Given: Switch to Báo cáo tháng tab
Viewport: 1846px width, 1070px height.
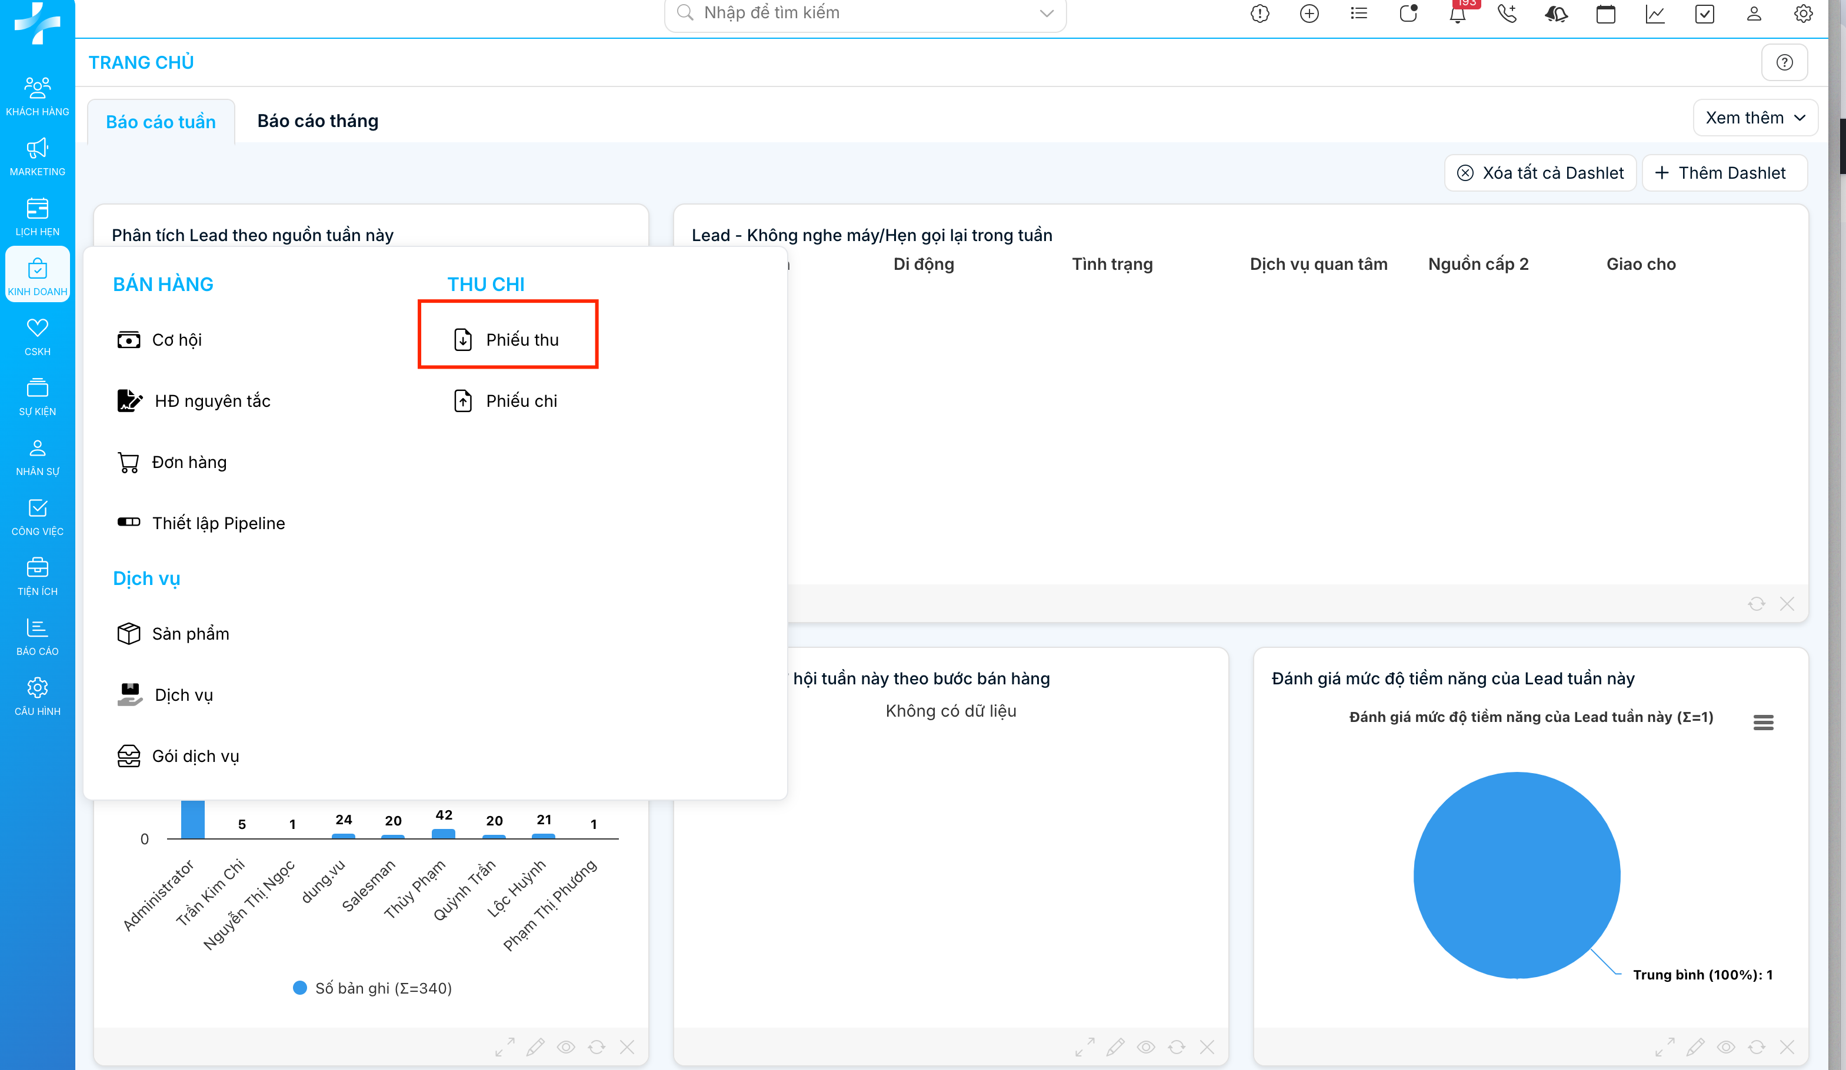Looking at the screenshot, I should pos(317,121).
